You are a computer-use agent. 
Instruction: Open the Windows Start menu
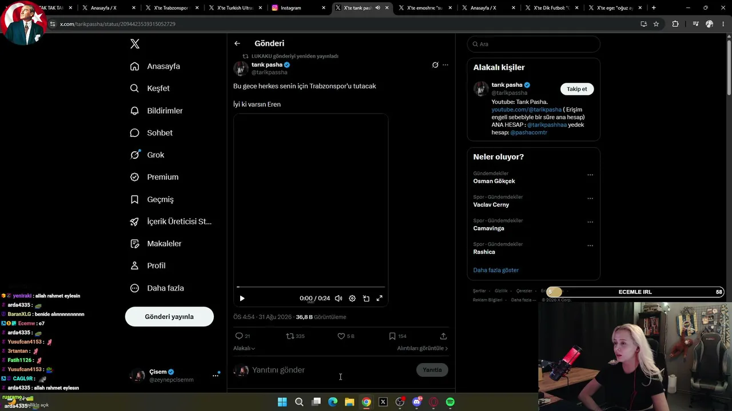[282, 402]
